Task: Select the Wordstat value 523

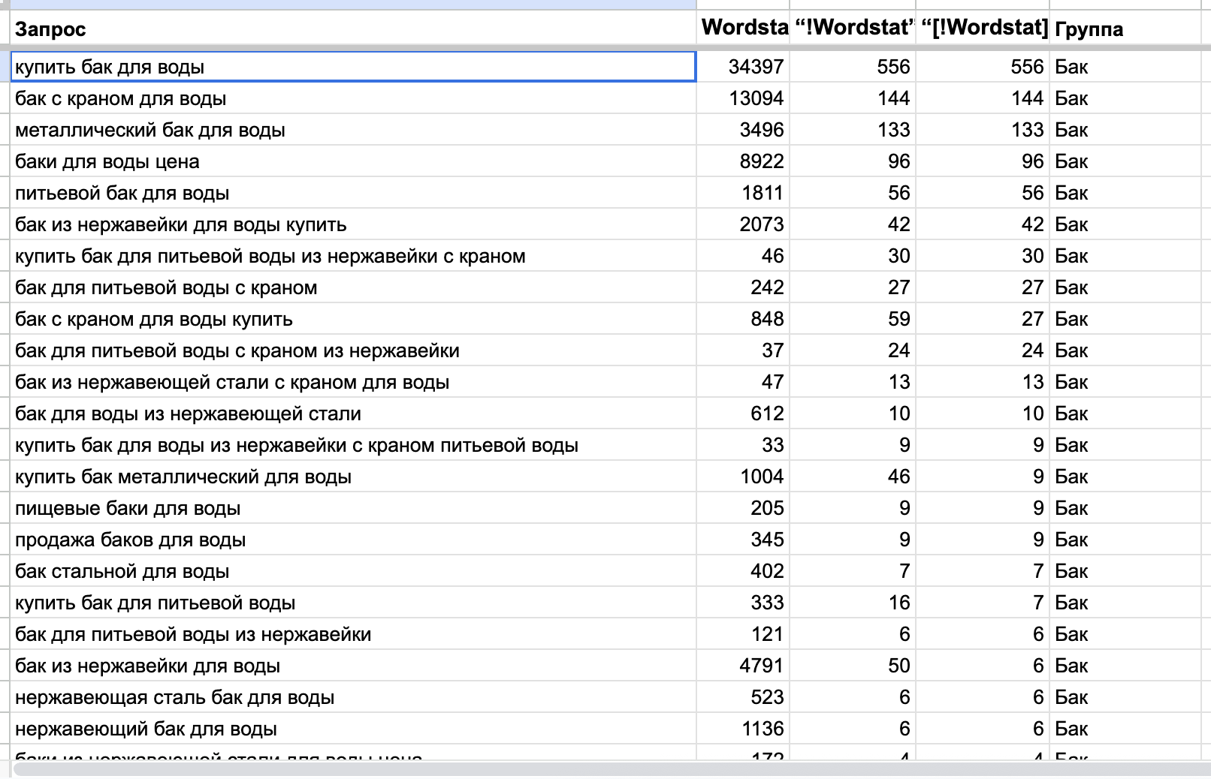Action: tap(743, 697)
